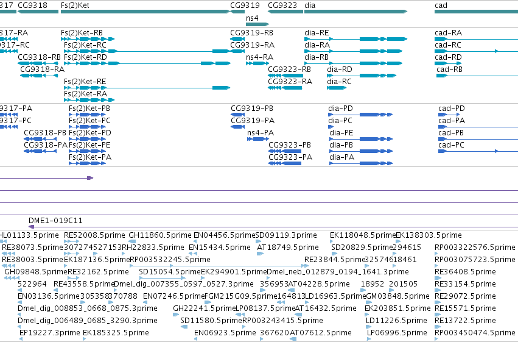Select the Fs(2)Ket-RE transcript label
This screenshot has height=342, width=518.
click(85, 82)
